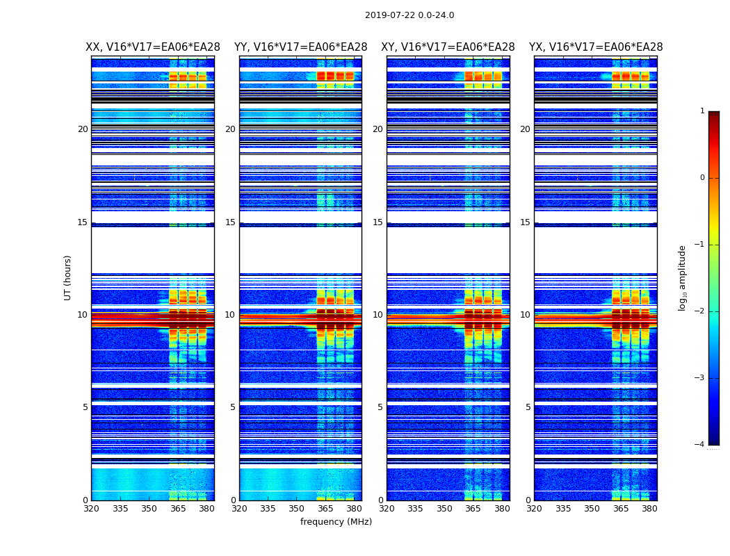Click the 335 frequency tick in XY plot
730x556 pixels.
tap(415, 509)
